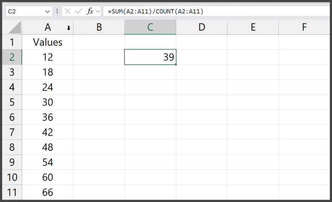
Task: Select column C header
Action: pyautogui.click(x=150, y=27)
